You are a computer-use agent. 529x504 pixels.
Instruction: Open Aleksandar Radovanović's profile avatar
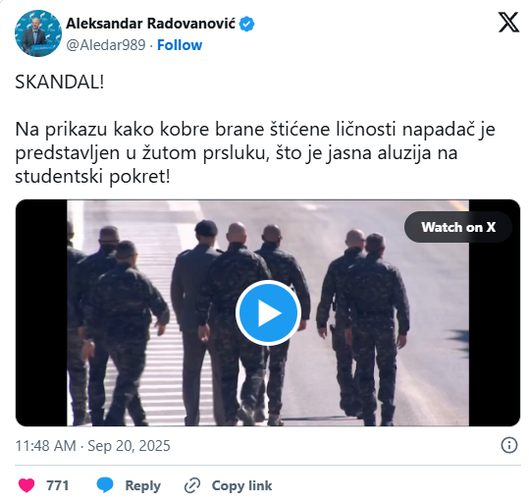tap(38, 33)
